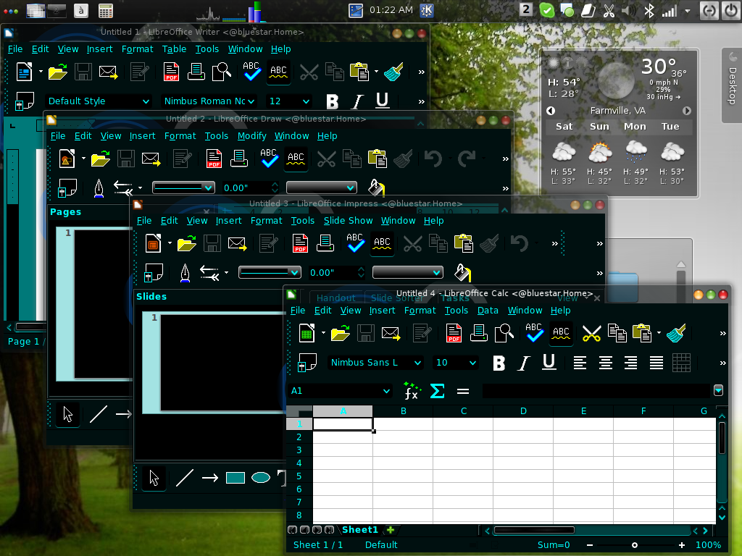The image size is (742, 556).
Task: Select column B header in Calc
Action: point(403,411)
